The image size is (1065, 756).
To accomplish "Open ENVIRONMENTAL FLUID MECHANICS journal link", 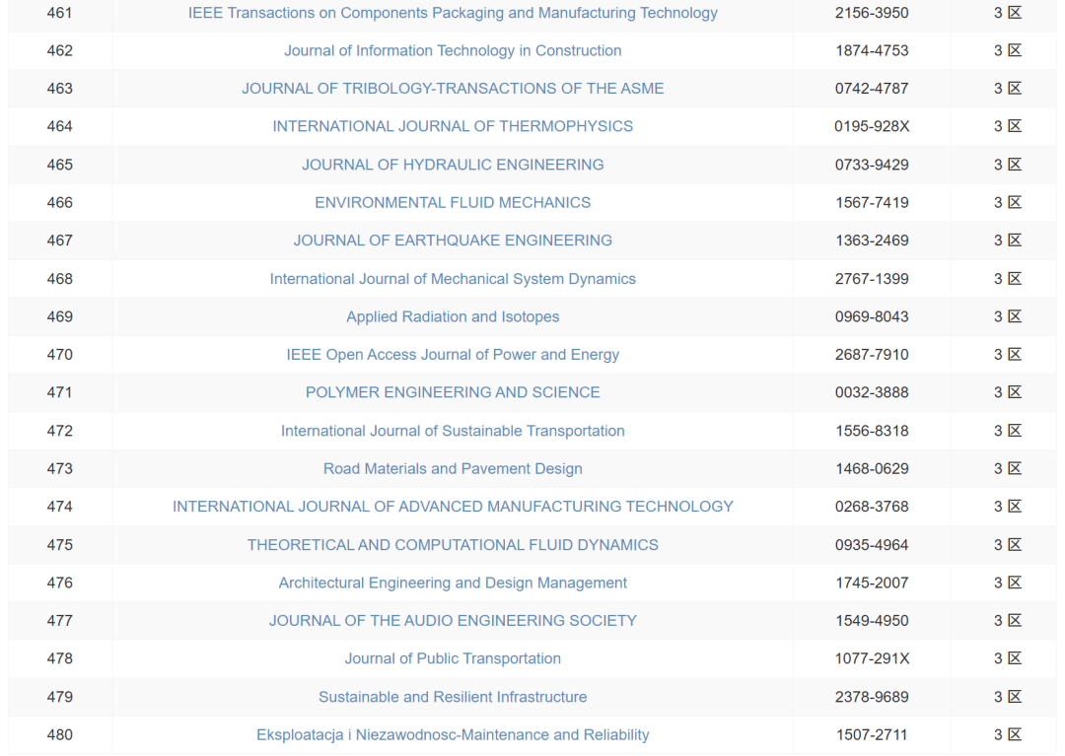I will [x=453, y=203].
